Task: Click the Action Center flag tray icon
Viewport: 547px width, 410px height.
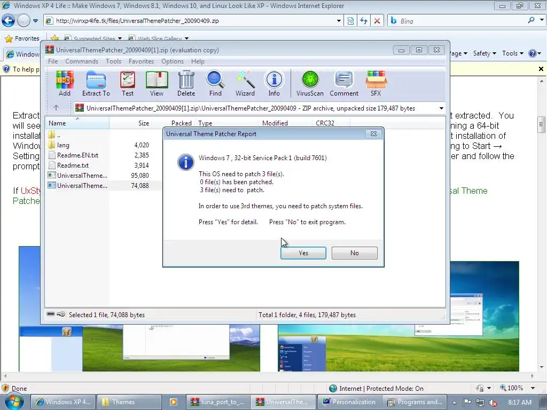Action: tap(467, 402)
